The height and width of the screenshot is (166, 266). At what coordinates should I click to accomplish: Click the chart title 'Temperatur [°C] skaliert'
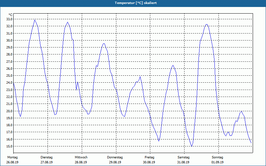[x=136, y=3]
